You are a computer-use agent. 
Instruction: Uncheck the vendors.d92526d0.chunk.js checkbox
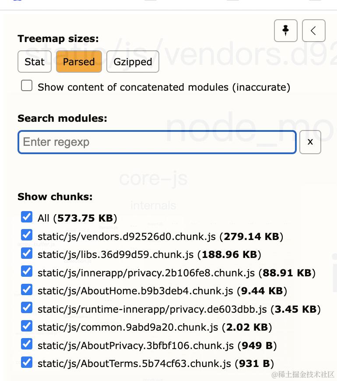point(27,236)
